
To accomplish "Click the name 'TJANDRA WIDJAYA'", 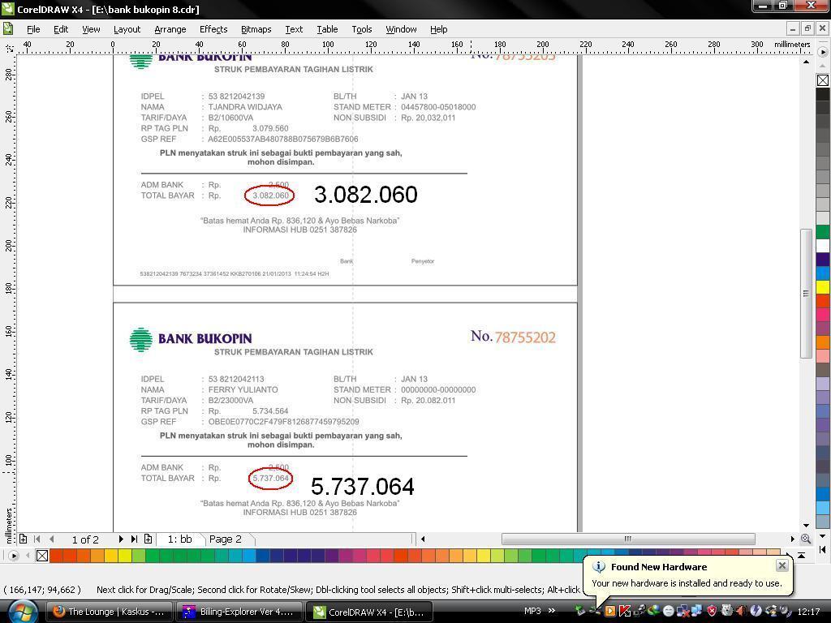I will pos(245,106).
